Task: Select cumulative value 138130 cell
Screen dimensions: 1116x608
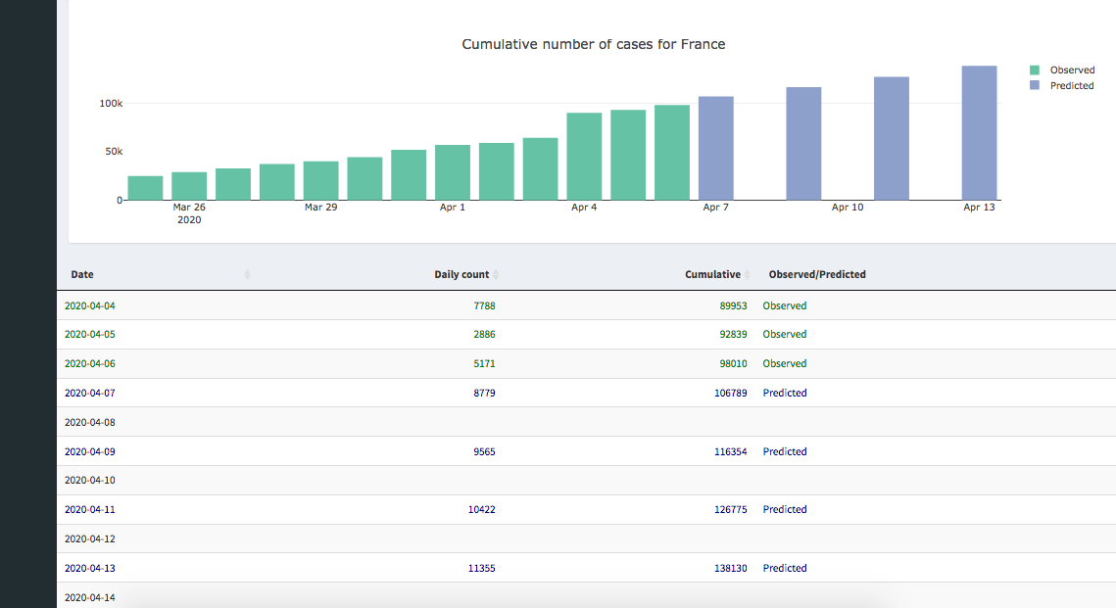Action: (x=730, y=568)
